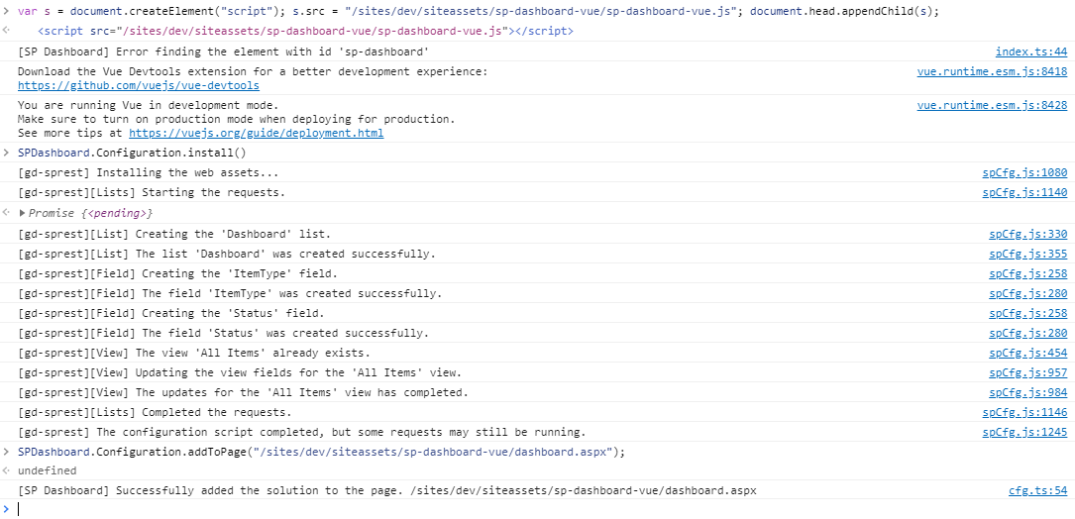Open source link spCfg.js:1080
Screen dimensions: 1075x519
pos(1024,172)
